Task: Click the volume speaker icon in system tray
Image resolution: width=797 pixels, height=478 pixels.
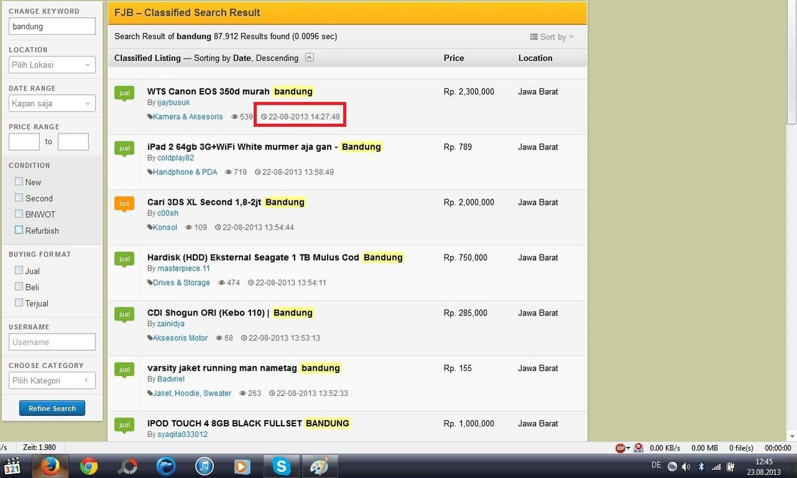Action: pyautogui.click(x=686, y=466)
